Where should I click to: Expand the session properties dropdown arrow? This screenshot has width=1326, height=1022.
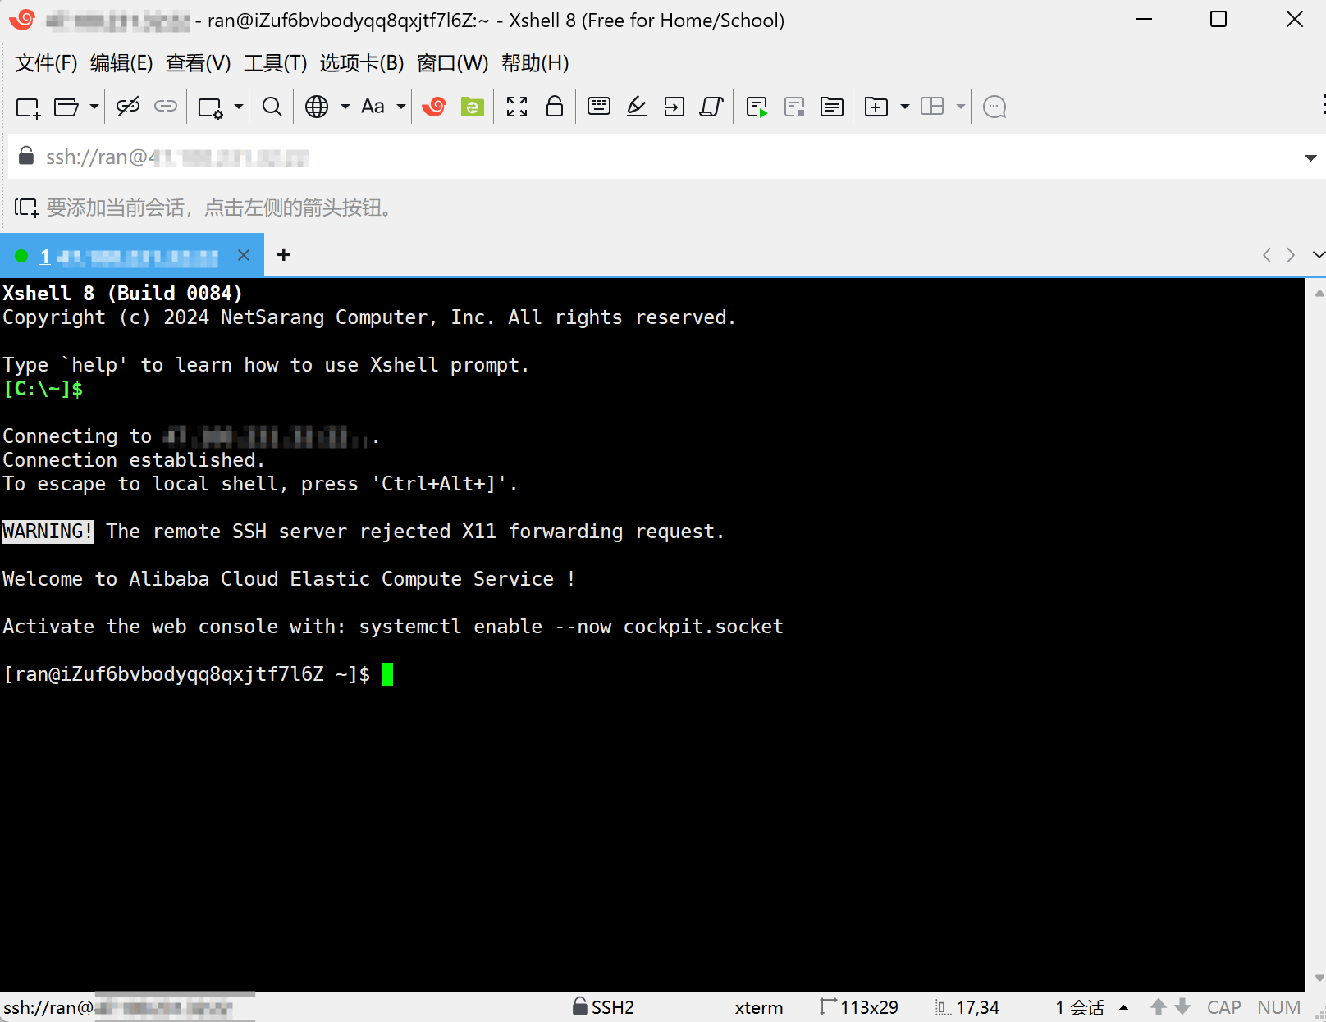[238, 107]
